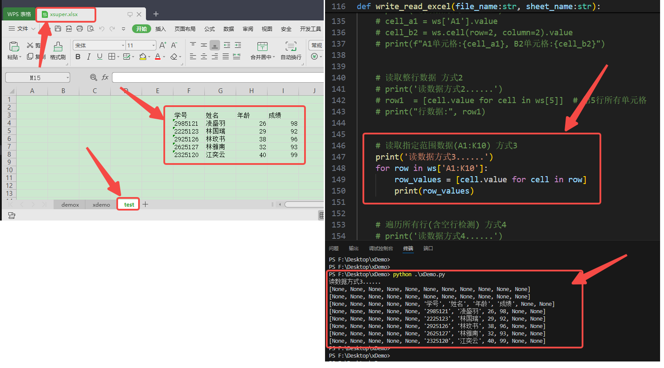The height and width of the screenshot is (368, 664).
Task: Click the zoom magnifier beside fx
Action: pyautogui.click(x=93, y=77)
